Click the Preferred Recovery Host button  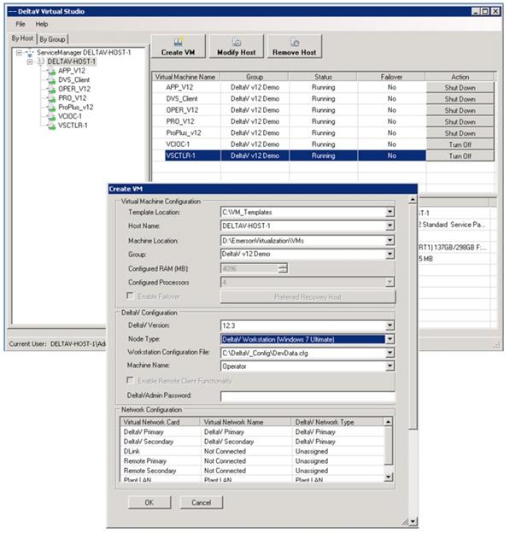(x=308, y=297)
